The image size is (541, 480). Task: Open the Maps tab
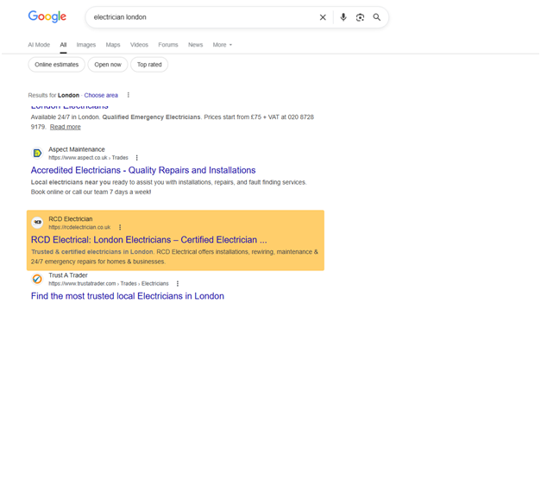pos(113,45)
